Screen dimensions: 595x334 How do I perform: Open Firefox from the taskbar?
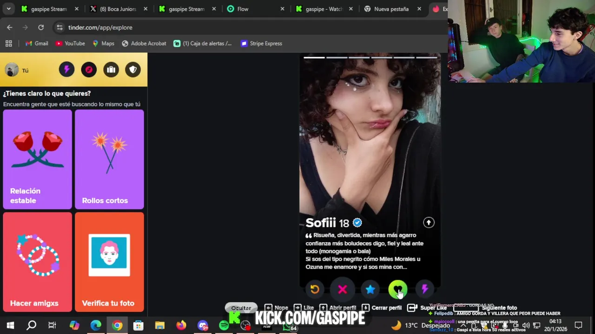coord(181,326)
